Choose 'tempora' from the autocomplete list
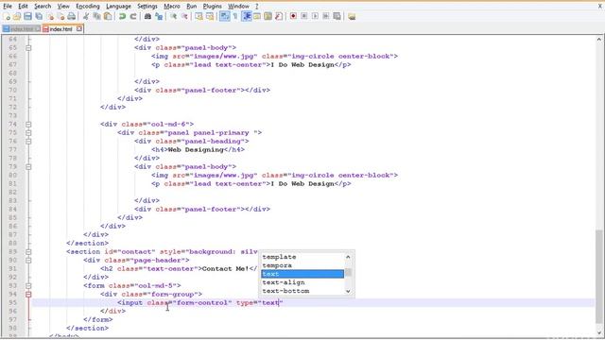605x340 pixels. 302,265
